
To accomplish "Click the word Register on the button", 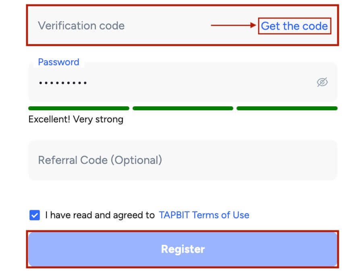I will click(183, 249).
